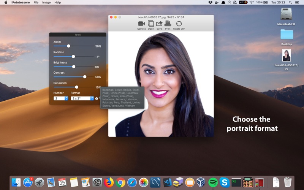
Task: Click the Tools panel title bar
Action: point(78,35)
